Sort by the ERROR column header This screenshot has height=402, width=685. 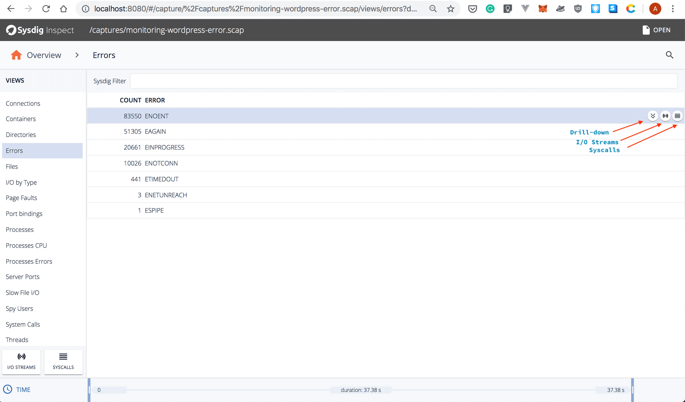(155, 100)
